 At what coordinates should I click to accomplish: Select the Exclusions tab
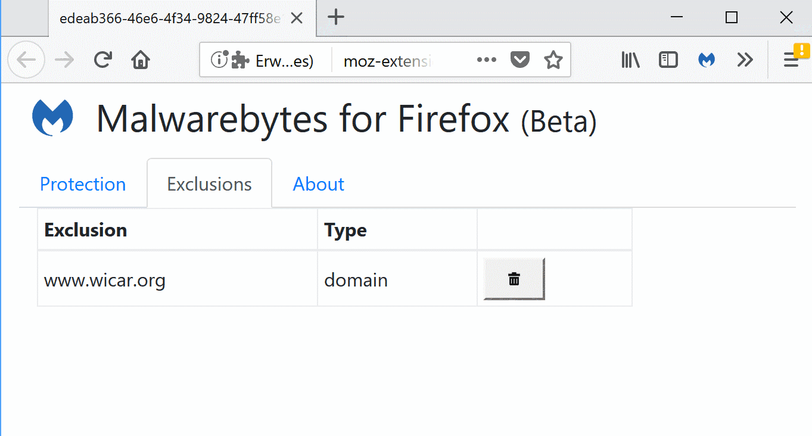pos(209,183)
